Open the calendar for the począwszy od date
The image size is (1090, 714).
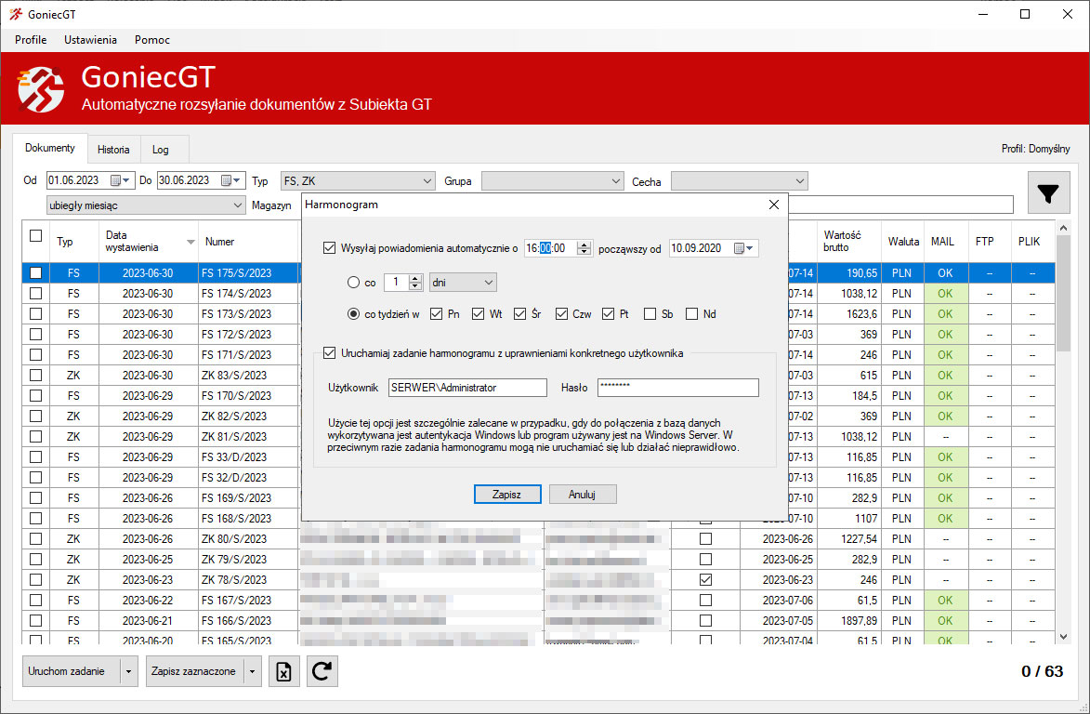(x=743, y=248)
